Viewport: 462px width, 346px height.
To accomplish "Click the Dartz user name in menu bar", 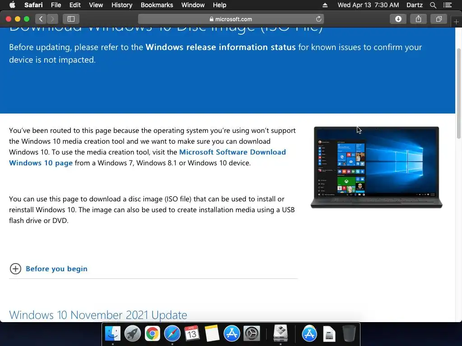I will tap(414, 5).
